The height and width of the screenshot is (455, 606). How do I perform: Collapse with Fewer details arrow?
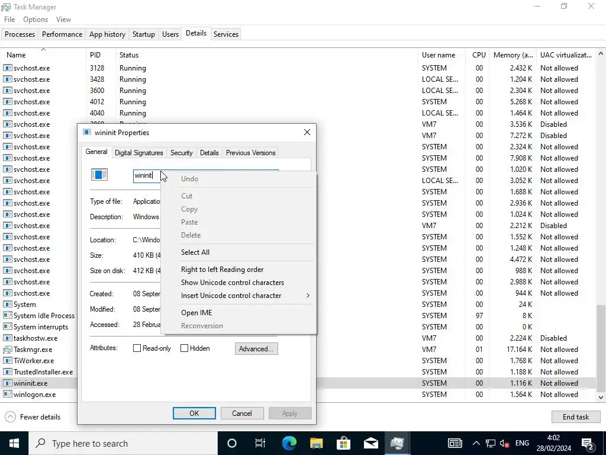tap(11, 416)
